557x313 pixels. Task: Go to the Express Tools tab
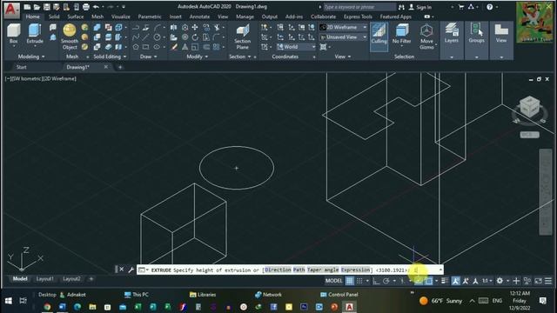358,17
